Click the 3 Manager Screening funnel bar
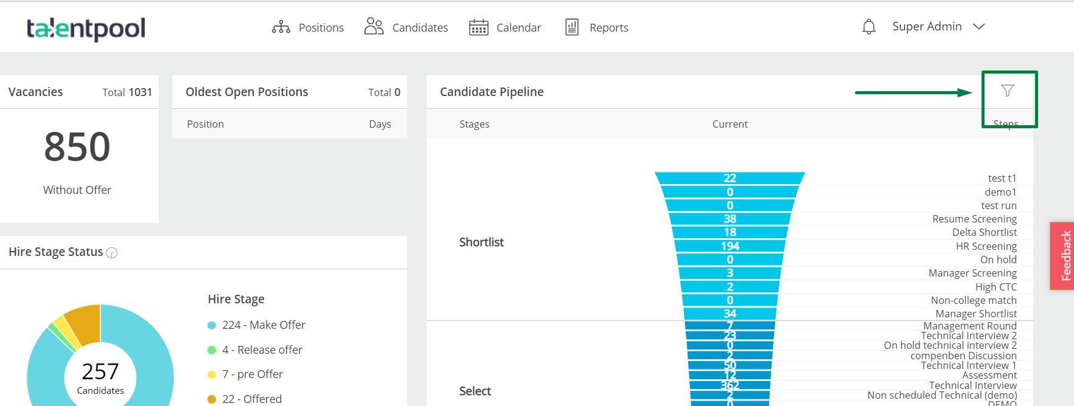The height and width of the screenshot is (406, 1074). click(x=730, y=273)
